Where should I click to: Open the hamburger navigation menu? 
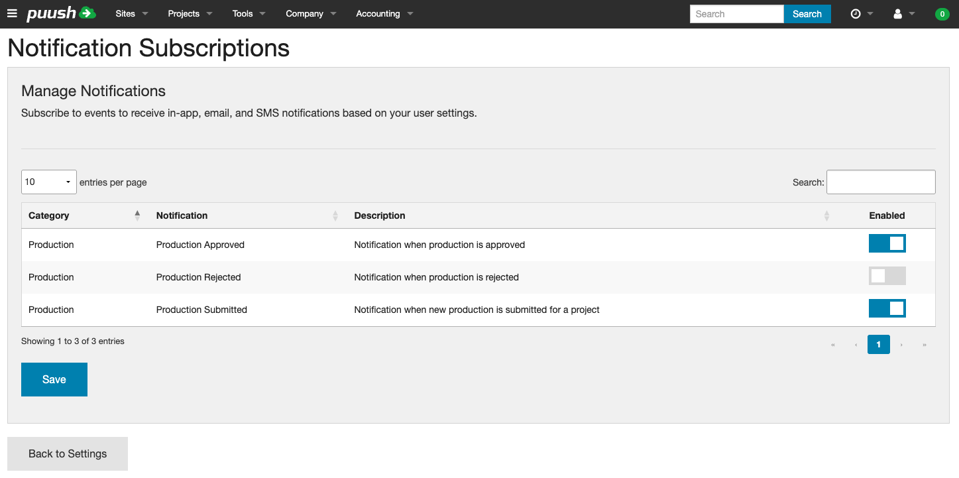[x=12, y=13]
